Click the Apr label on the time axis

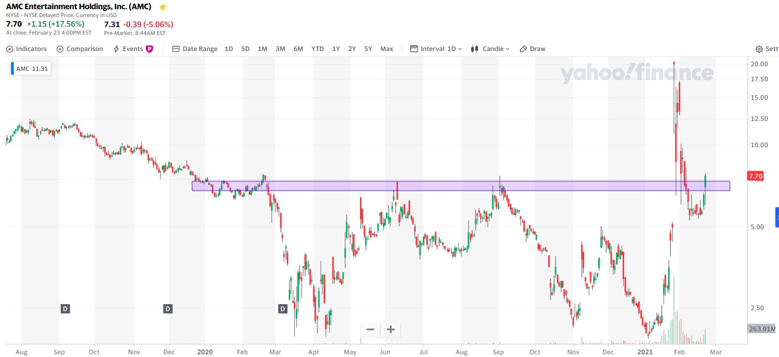[x=314, y=352]
